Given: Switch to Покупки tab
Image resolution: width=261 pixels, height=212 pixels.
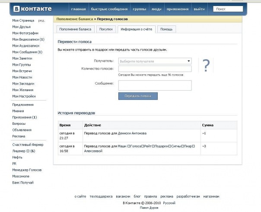Looking at the screenshot, I should pyautogui.click(x=106, y=29).
